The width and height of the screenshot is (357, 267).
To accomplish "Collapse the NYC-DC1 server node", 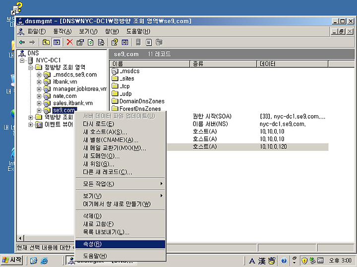I will pos(22,60).
